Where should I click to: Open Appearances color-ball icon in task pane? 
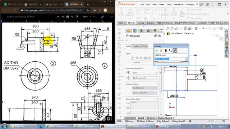click(x=227, y=48)
